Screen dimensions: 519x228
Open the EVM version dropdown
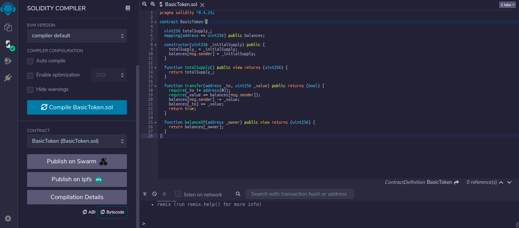click(x=77, y=36)
